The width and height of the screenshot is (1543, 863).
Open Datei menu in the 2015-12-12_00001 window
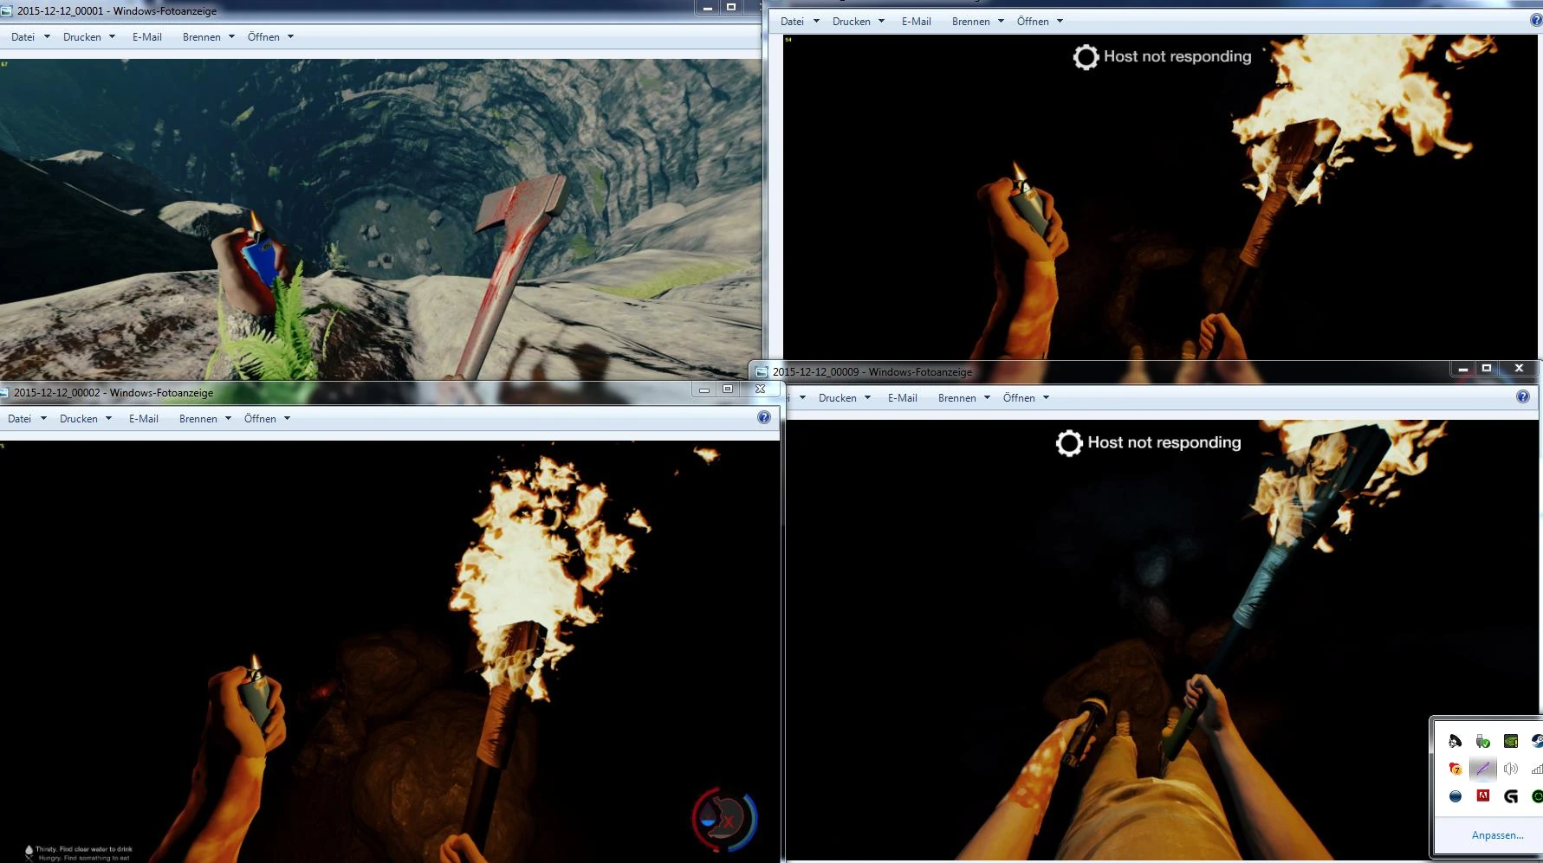[x=30, y=37]
